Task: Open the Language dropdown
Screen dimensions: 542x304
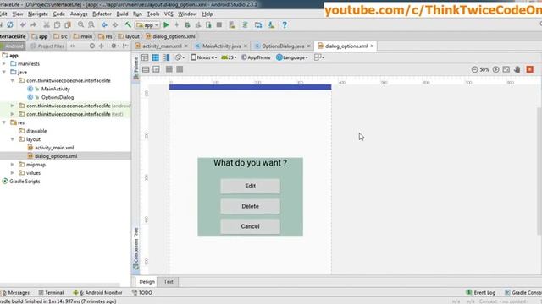Action: tap(292, 57)
